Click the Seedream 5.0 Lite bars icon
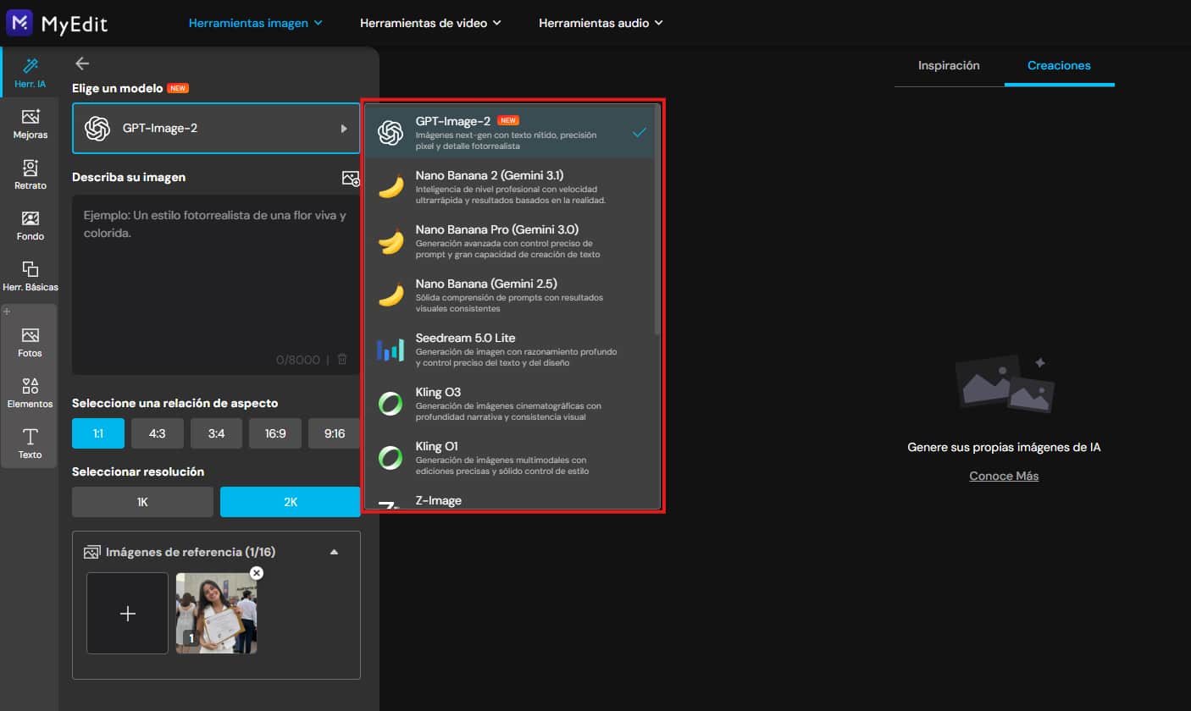Viewport: 1191px width, 711px height. (x=390, y=350)
